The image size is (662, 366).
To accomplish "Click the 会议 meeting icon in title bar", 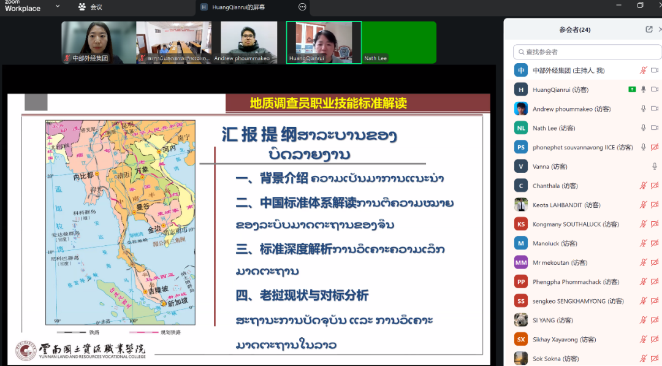I will [82, 7].
